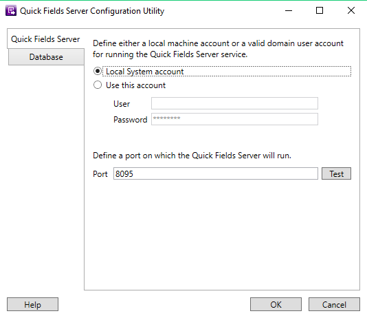Click the Local System account label text
The width and height of the screenshot is (367, 318).
click(x=144, y=72)
